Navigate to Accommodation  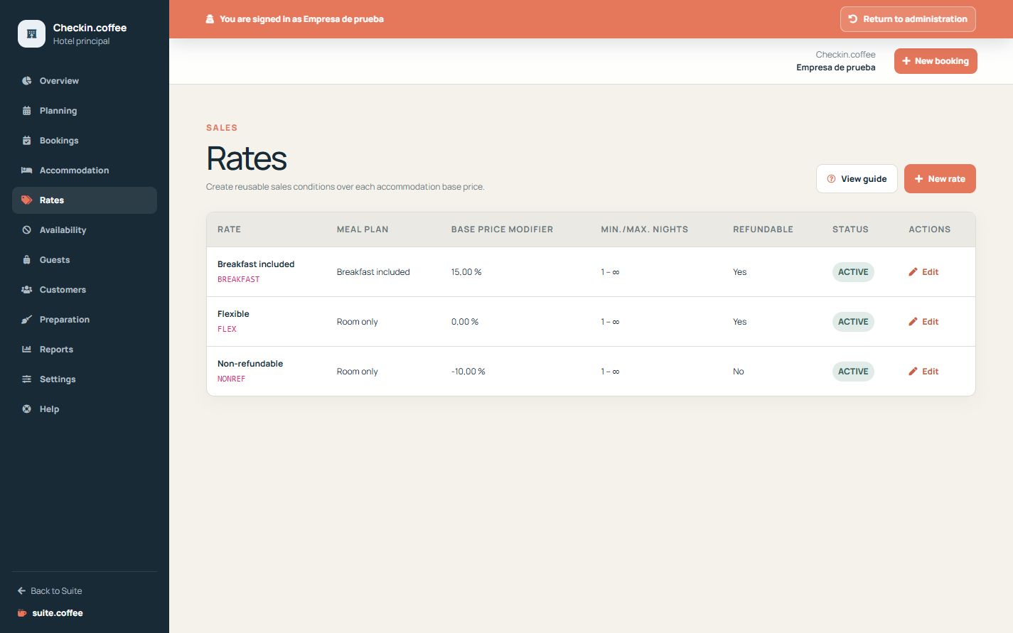85,171
